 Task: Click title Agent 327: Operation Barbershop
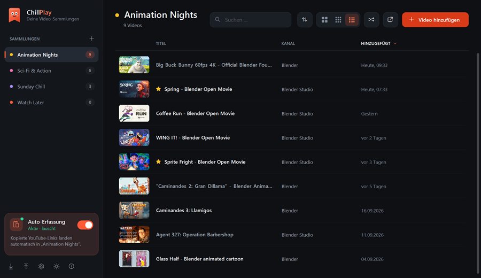(195, 234)
